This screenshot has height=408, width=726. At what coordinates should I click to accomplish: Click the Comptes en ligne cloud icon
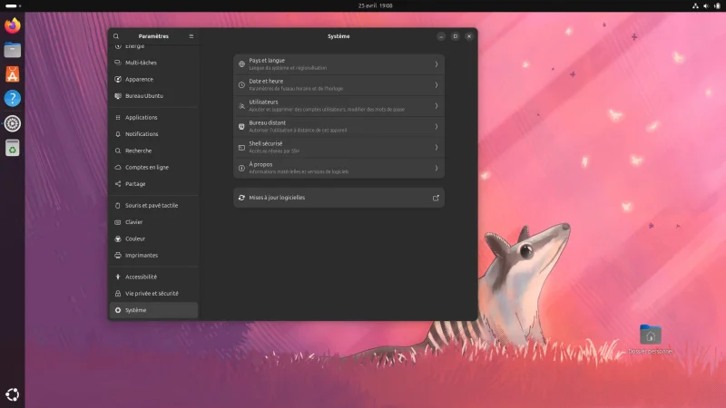118,168
